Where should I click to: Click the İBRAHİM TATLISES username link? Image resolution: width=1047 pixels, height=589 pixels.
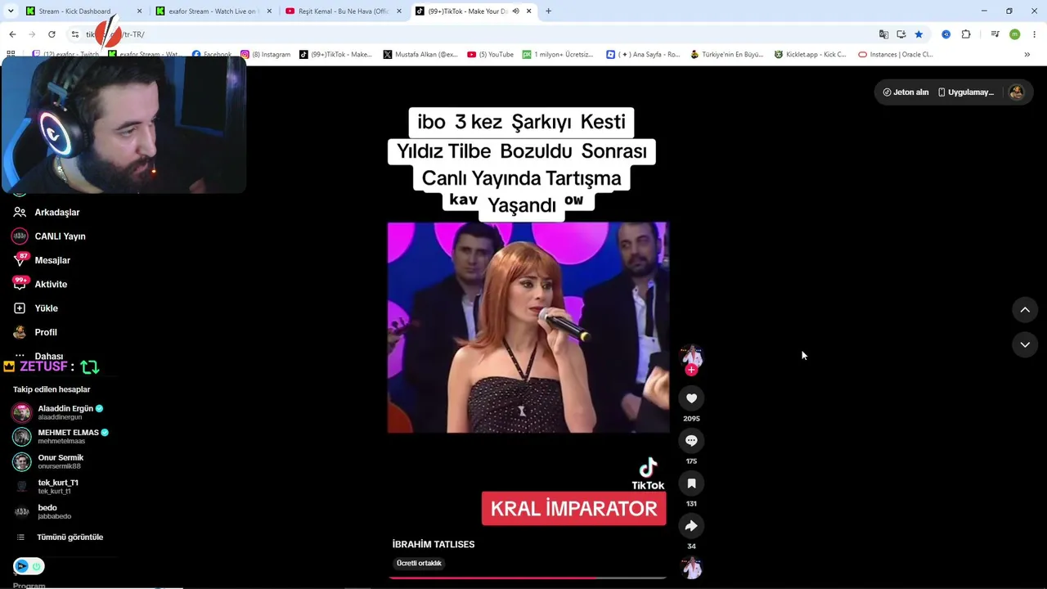pos(434,545)
